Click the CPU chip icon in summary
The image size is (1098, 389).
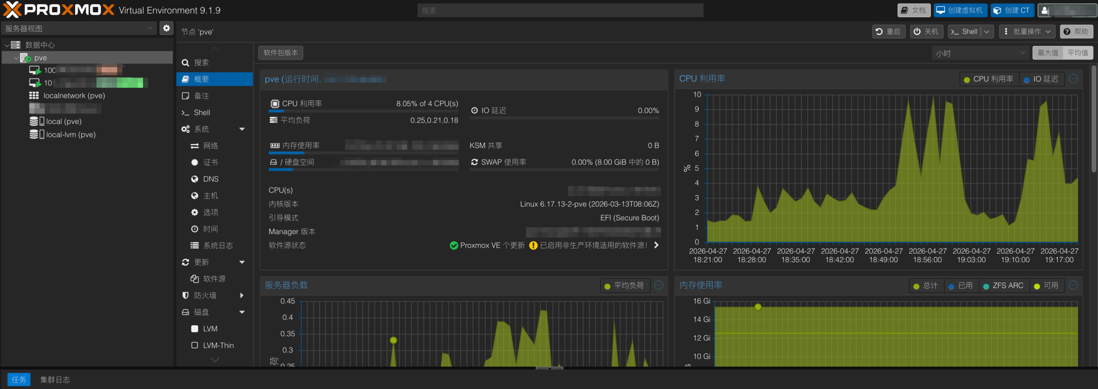click(x=274, y=104)
